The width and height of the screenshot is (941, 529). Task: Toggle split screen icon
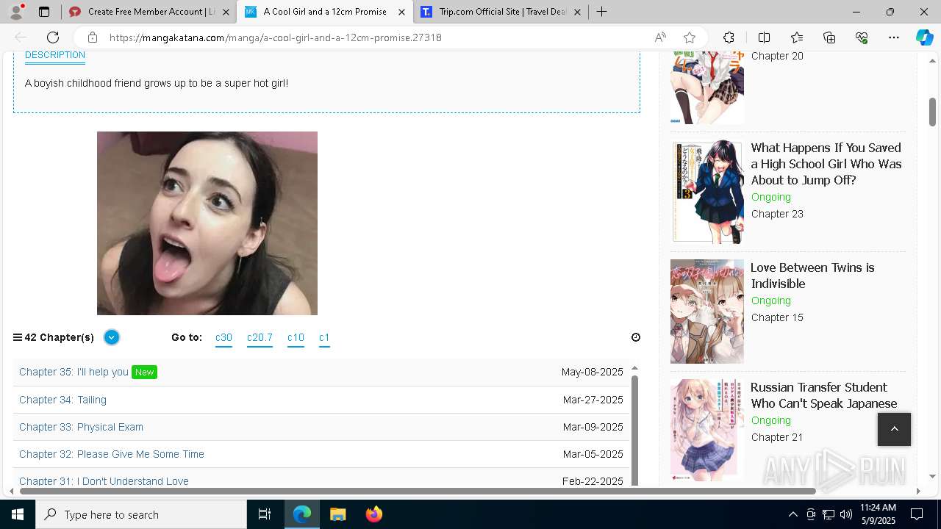pyautogui.click(x=764, y=37)
